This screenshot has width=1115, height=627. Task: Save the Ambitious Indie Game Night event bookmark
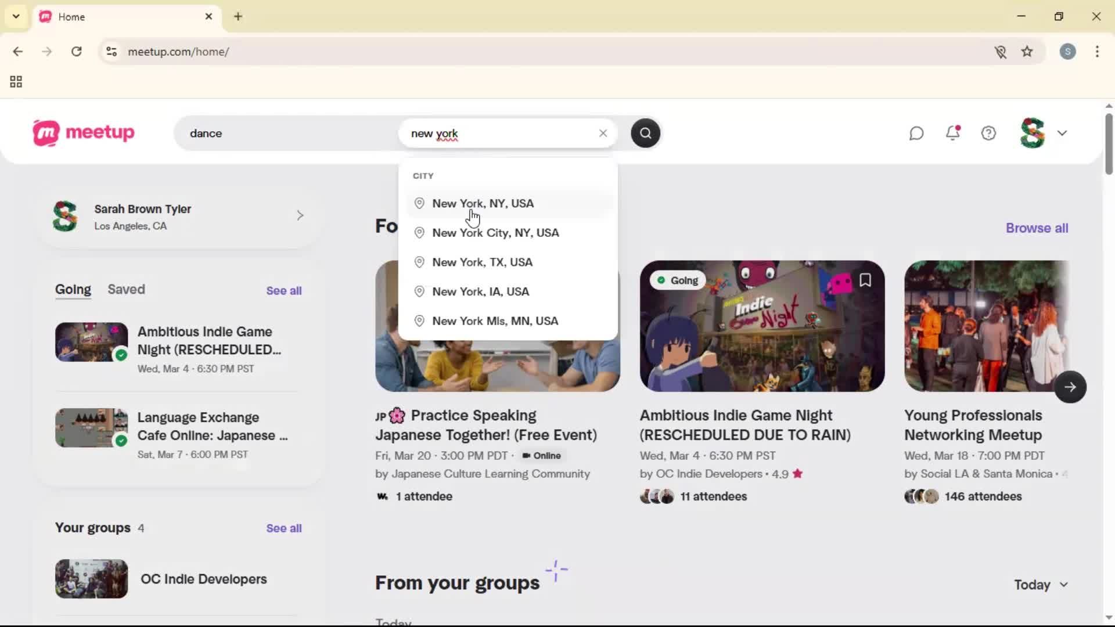[x=865, y=280]
